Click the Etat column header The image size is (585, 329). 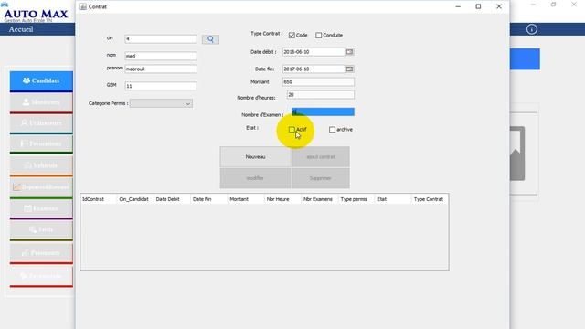tap(393, 199)
